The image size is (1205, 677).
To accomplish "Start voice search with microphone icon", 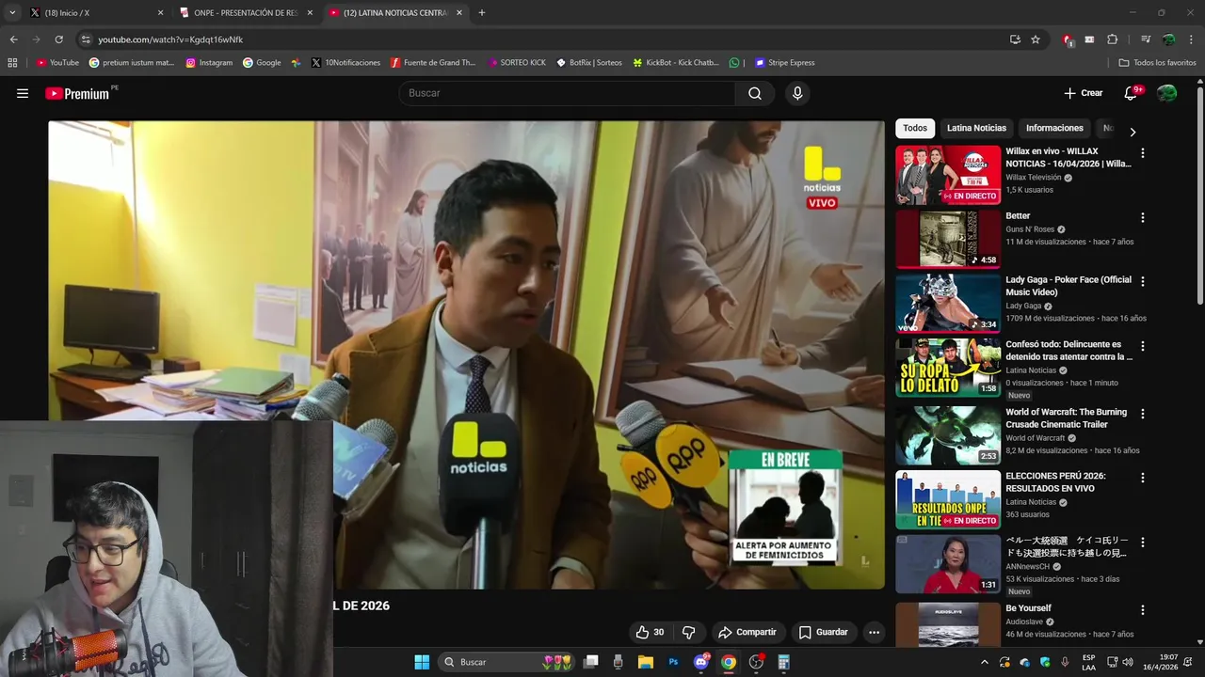I will pyautogui.click(x=797, y=93).
